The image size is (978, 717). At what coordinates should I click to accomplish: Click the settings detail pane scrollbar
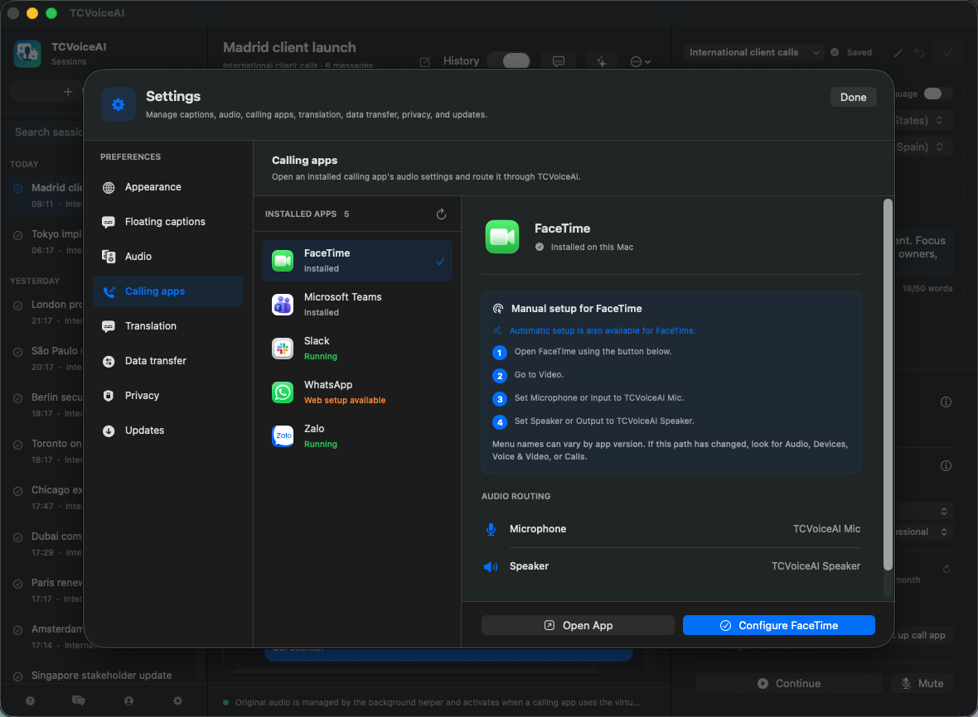coord(888,384)
